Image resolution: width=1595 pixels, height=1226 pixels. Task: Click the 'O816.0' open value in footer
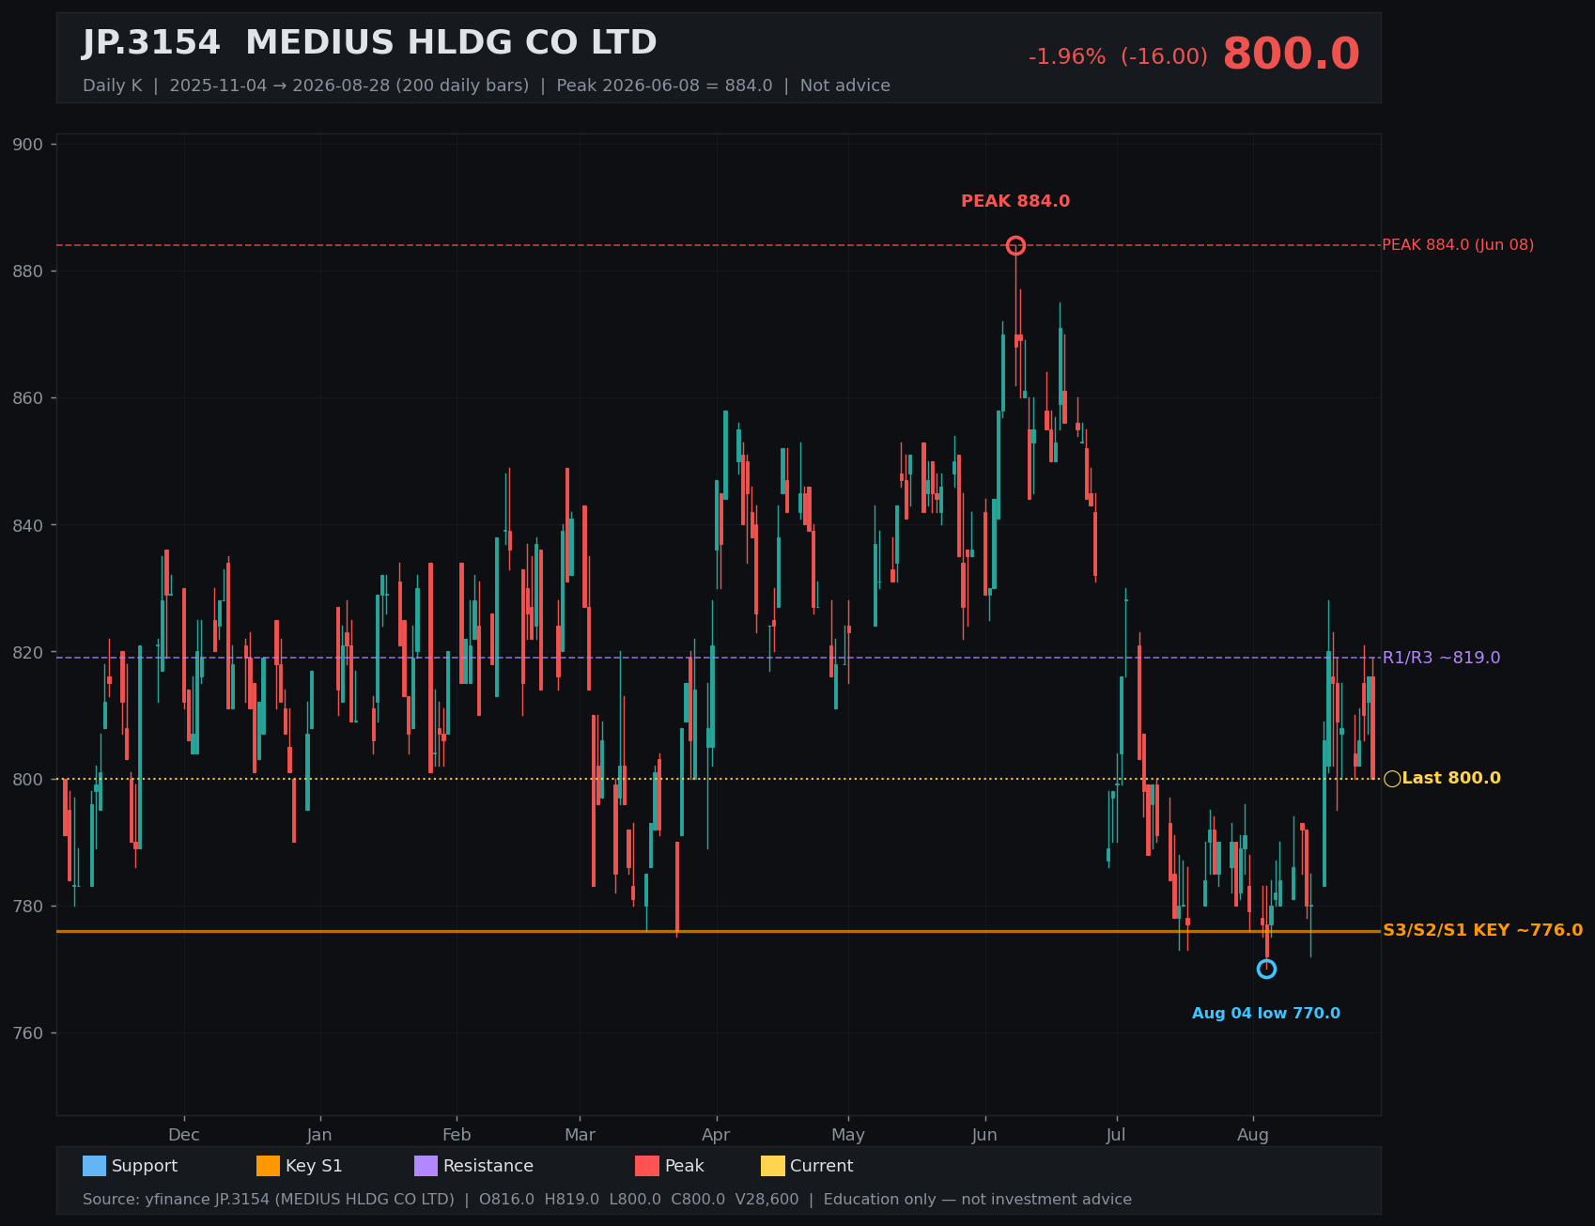[x=506, y=1200]
